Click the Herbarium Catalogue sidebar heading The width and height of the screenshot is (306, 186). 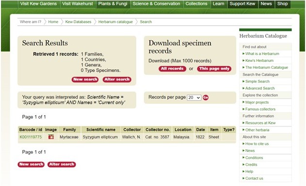[x=263, y=36]
